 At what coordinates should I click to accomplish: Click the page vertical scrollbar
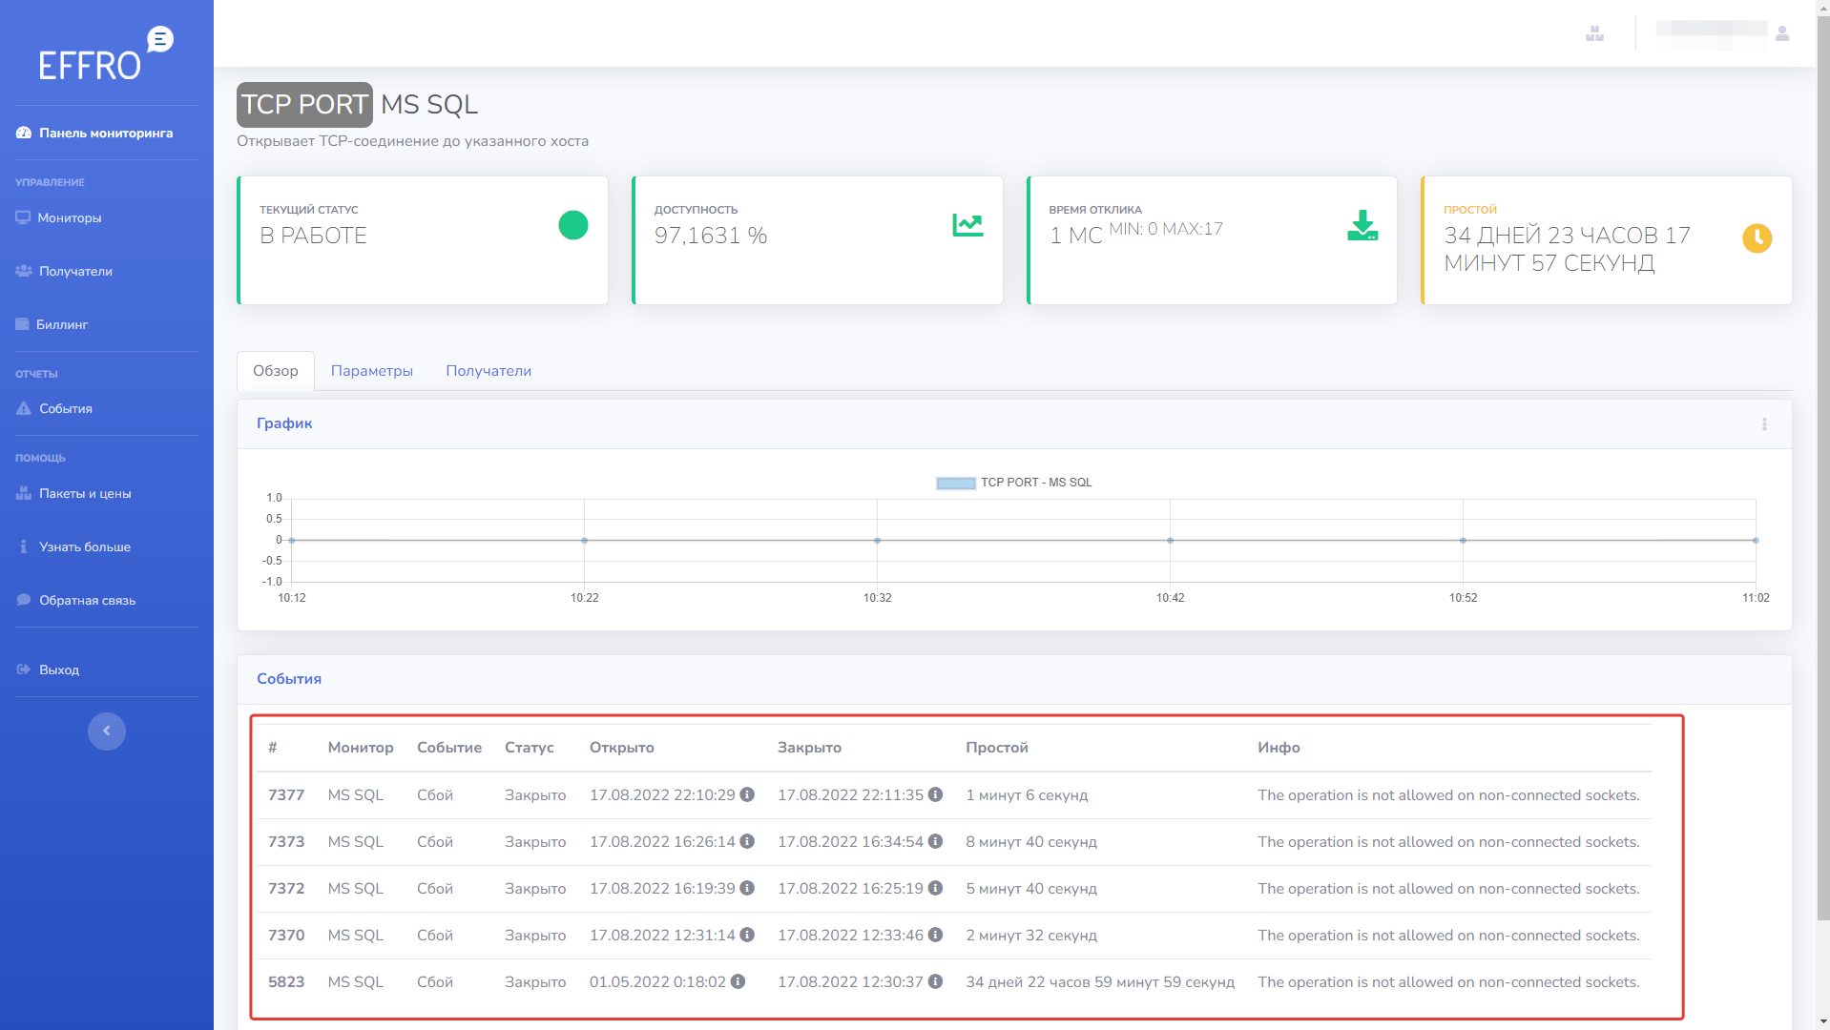(1822, 477)
